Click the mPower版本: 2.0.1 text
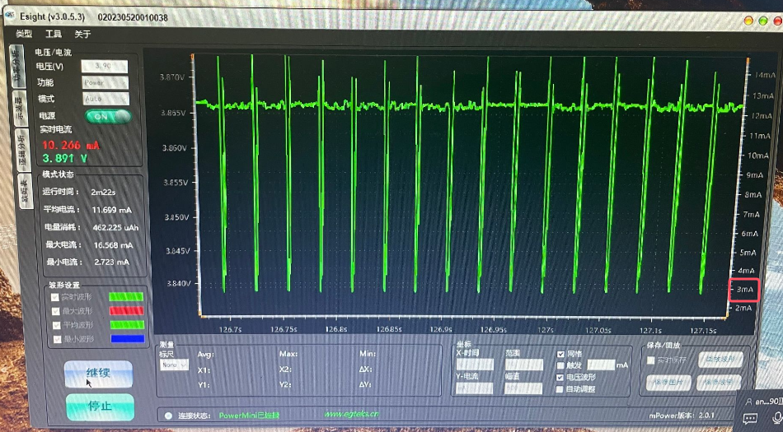Viewport: 783px width, 432px height. (x=682, y=415)
